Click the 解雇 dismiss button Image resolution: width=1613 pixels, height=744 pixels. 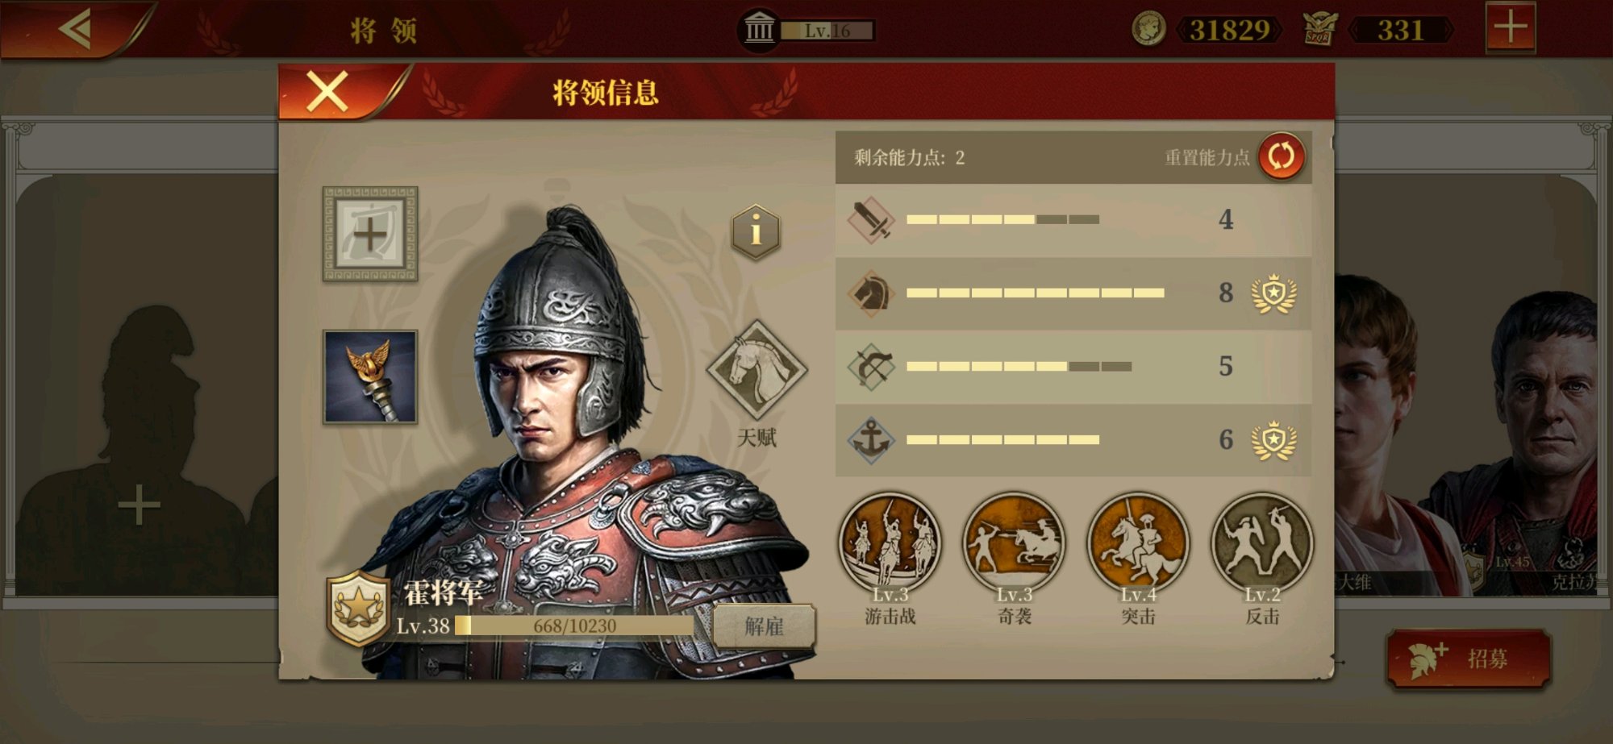[764, 626]
